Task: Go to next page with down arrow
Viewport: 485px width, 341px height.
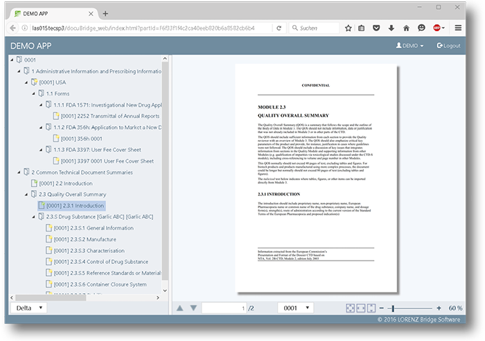Action: pyautogui.click(x=194, y=308)
